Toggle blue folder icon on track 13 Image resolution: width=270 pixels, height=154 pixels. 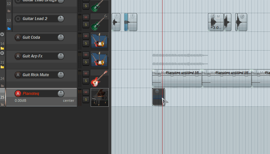pos(9,29)
